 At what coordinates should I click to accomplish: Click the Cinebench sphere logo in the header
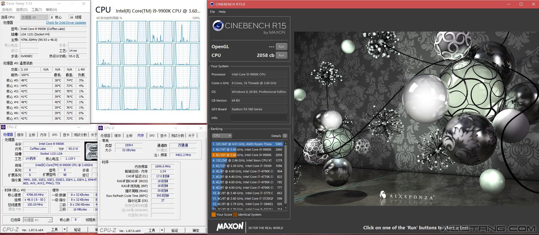pos(218,26)
